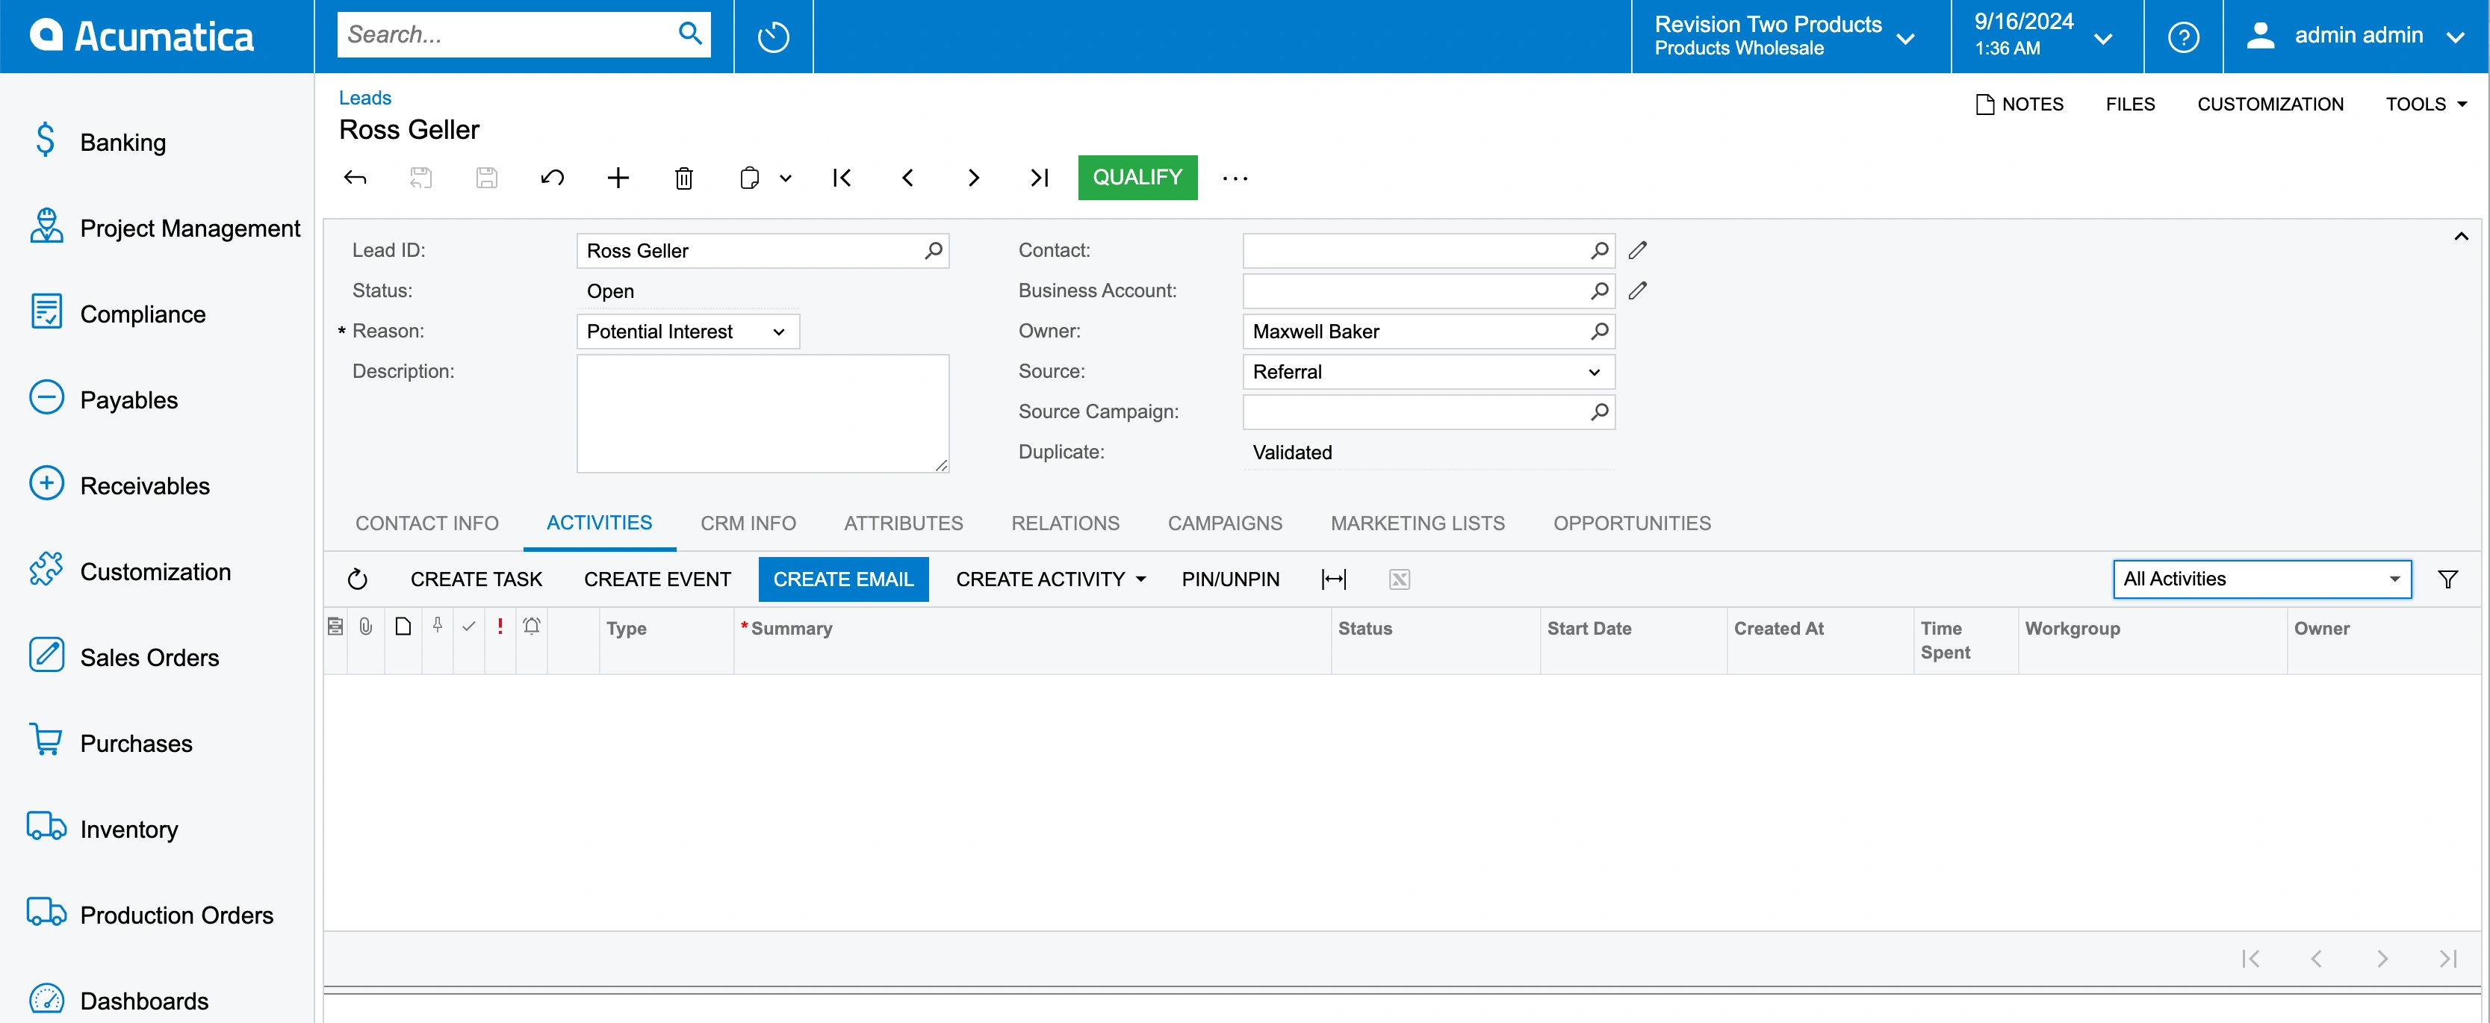Click the Save record icon
2490x1023 pixels.
pos(488,176)
